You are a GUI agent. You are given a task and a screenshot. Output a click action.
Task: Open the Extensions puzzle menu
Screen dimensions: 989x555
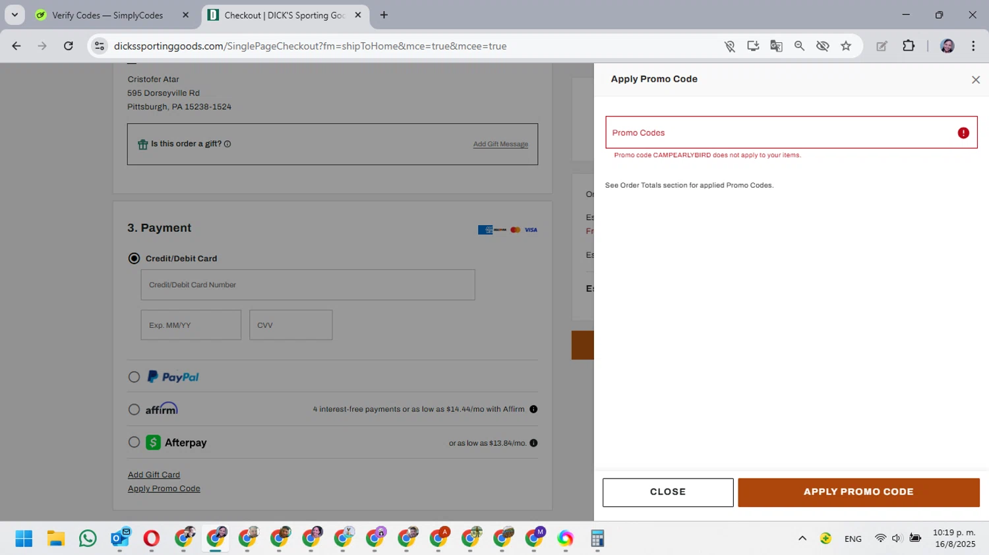[x=909, y=46]
